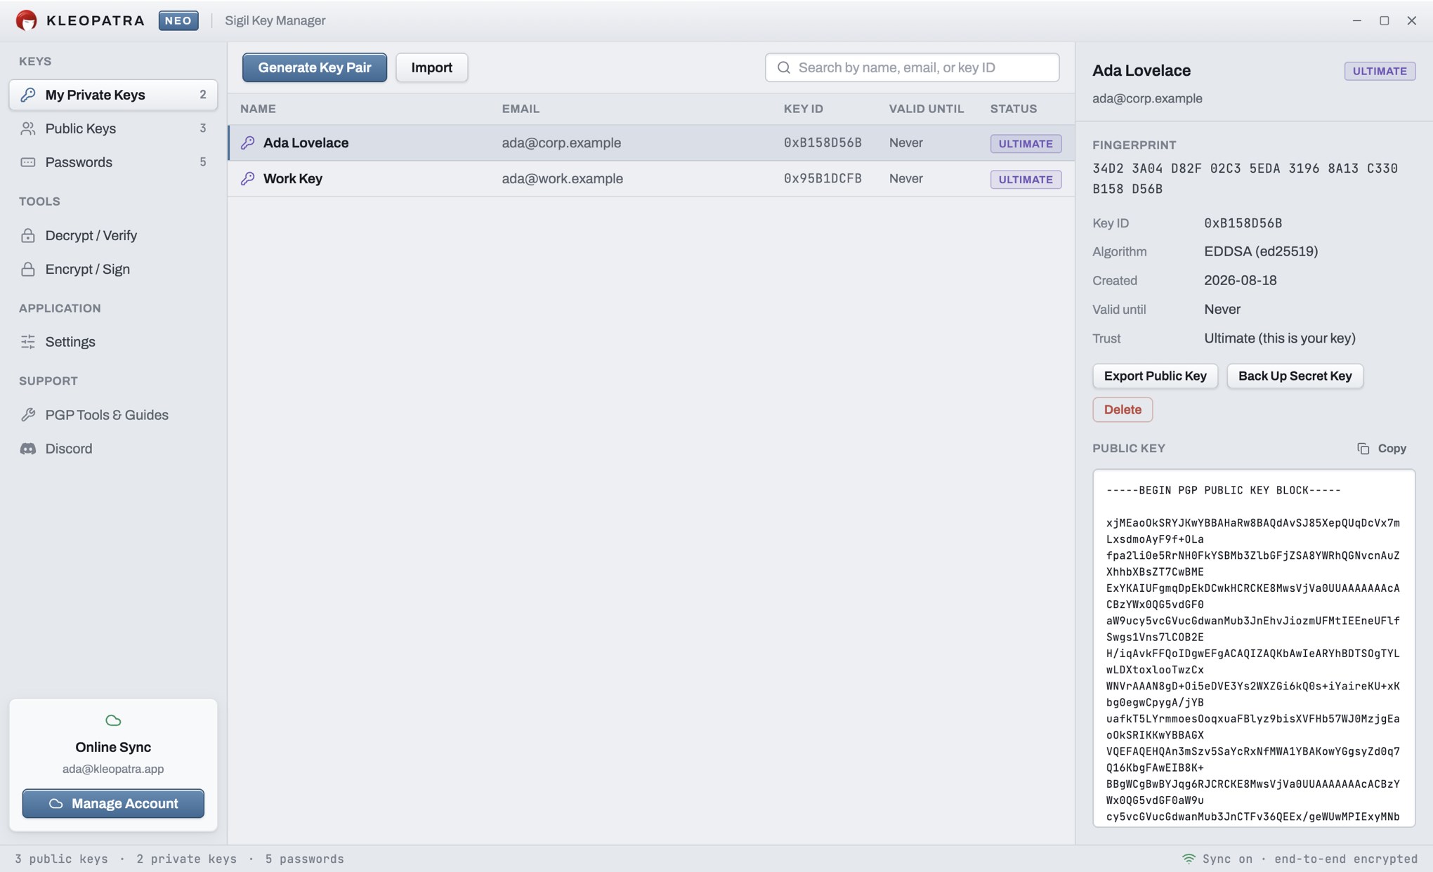The width and height of the screenshot is (1433, 872).
Task: Focus the key search field
Action: pos(912,67)
